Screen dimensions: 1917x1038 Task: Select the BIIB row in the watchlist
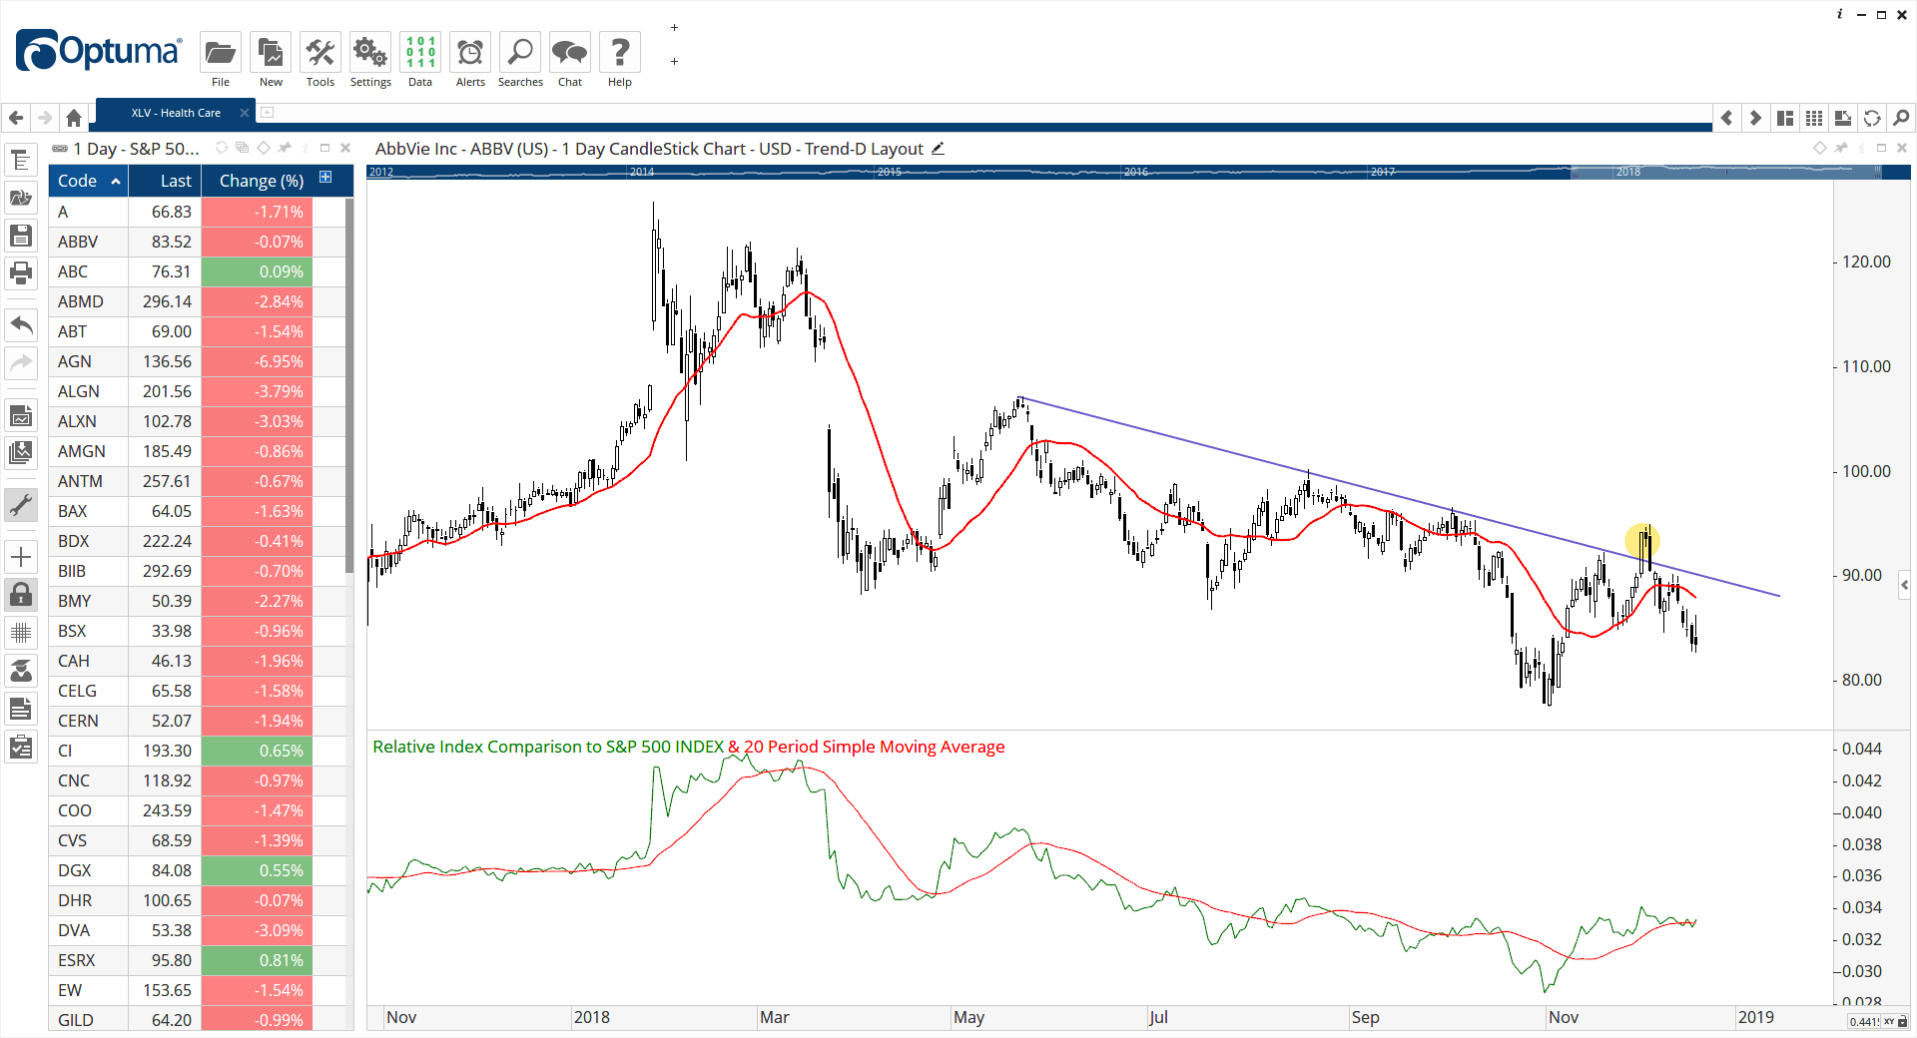pyautogui.click(x=197, y=571)
